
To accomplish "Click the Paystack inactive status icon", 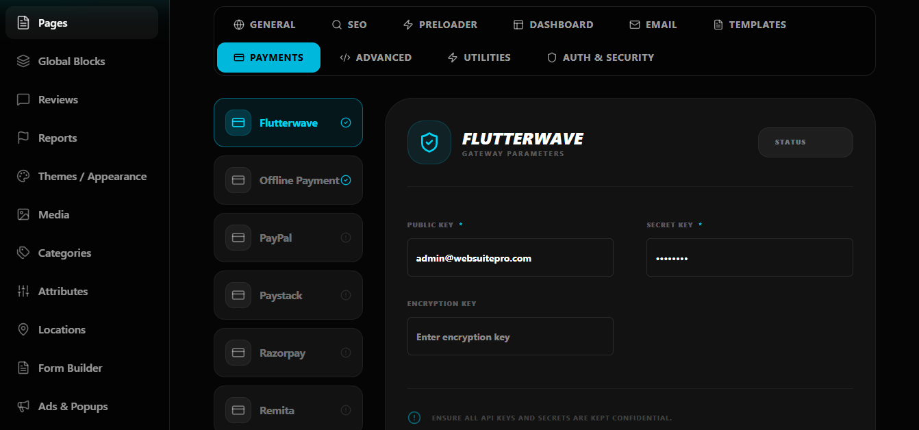I will click(346, 295).
